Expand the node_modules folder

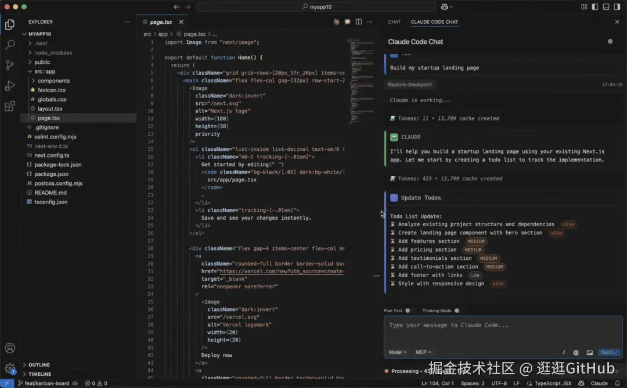pos(53,53)
